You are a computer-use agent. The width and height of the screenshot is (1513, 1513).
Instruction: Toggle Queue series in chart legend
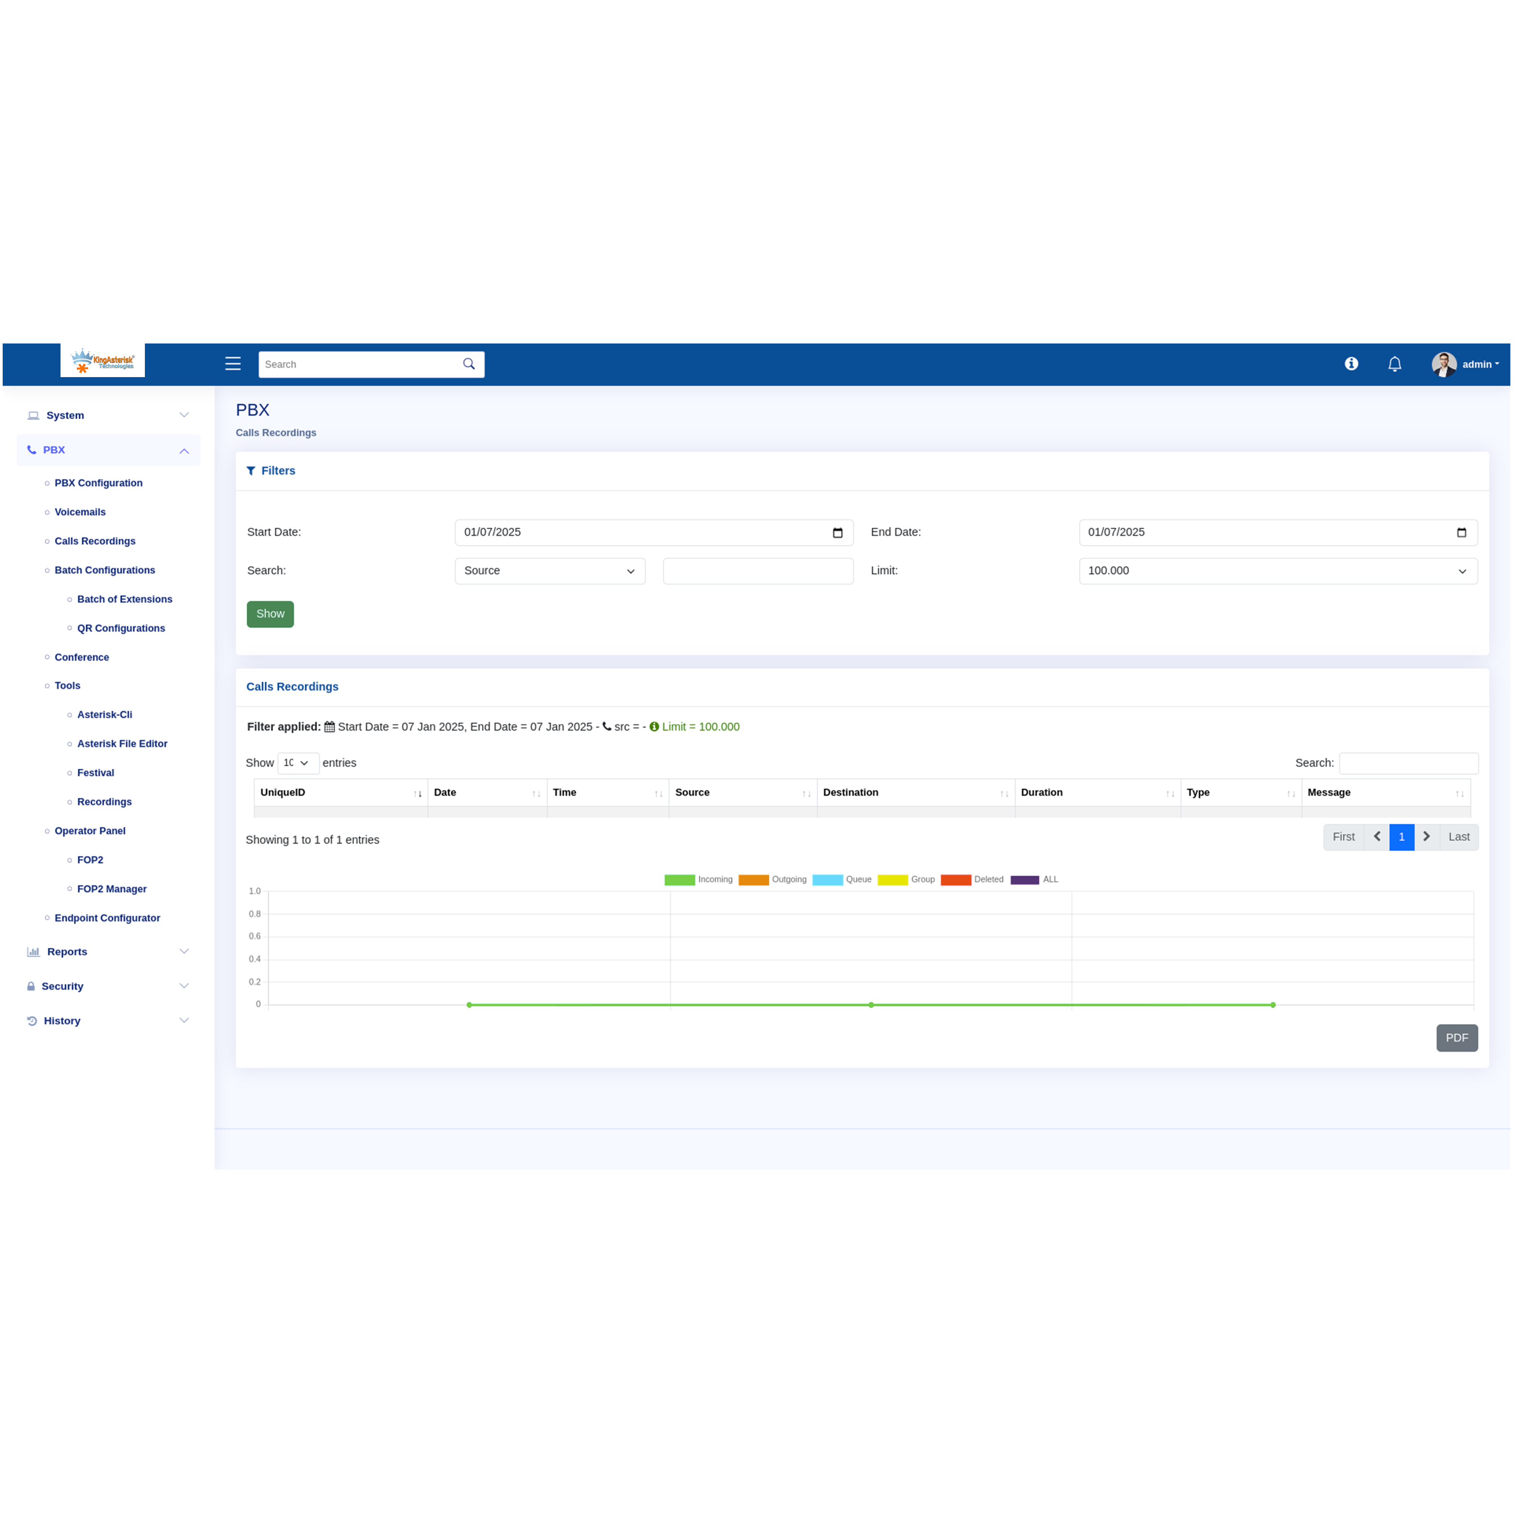(842, 879)
